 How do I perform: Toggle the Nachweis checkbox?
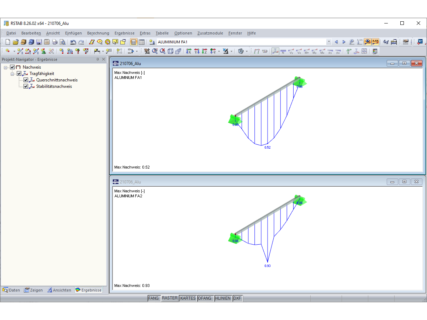pyautogui.click(x=12, y=67)
